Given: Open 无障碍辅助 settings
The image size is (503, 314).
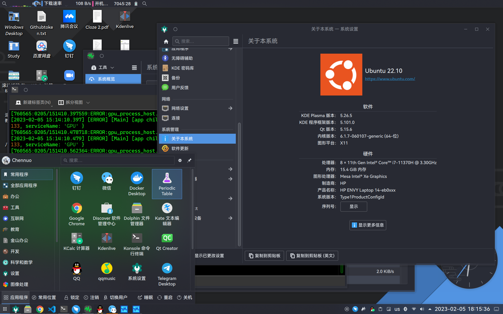Looking at the screenshot, I should [x=197, y=58].
